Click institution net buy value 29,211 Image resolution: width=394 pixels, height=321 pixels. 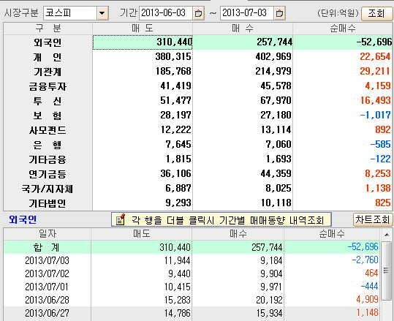click(x=376, y=71)
